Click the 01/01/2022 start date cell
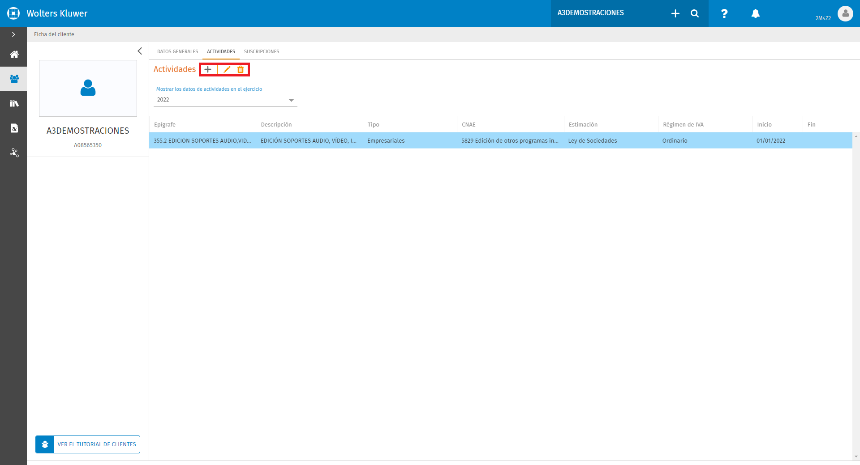 click(778, 140)
